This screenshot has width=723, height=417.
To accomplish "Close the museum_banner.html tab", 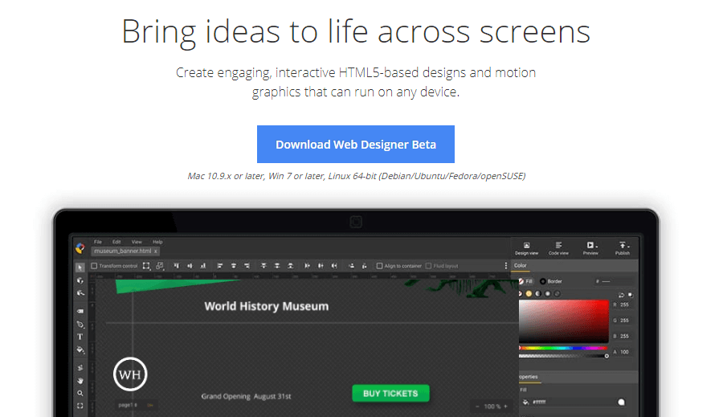I will point(156,251).
